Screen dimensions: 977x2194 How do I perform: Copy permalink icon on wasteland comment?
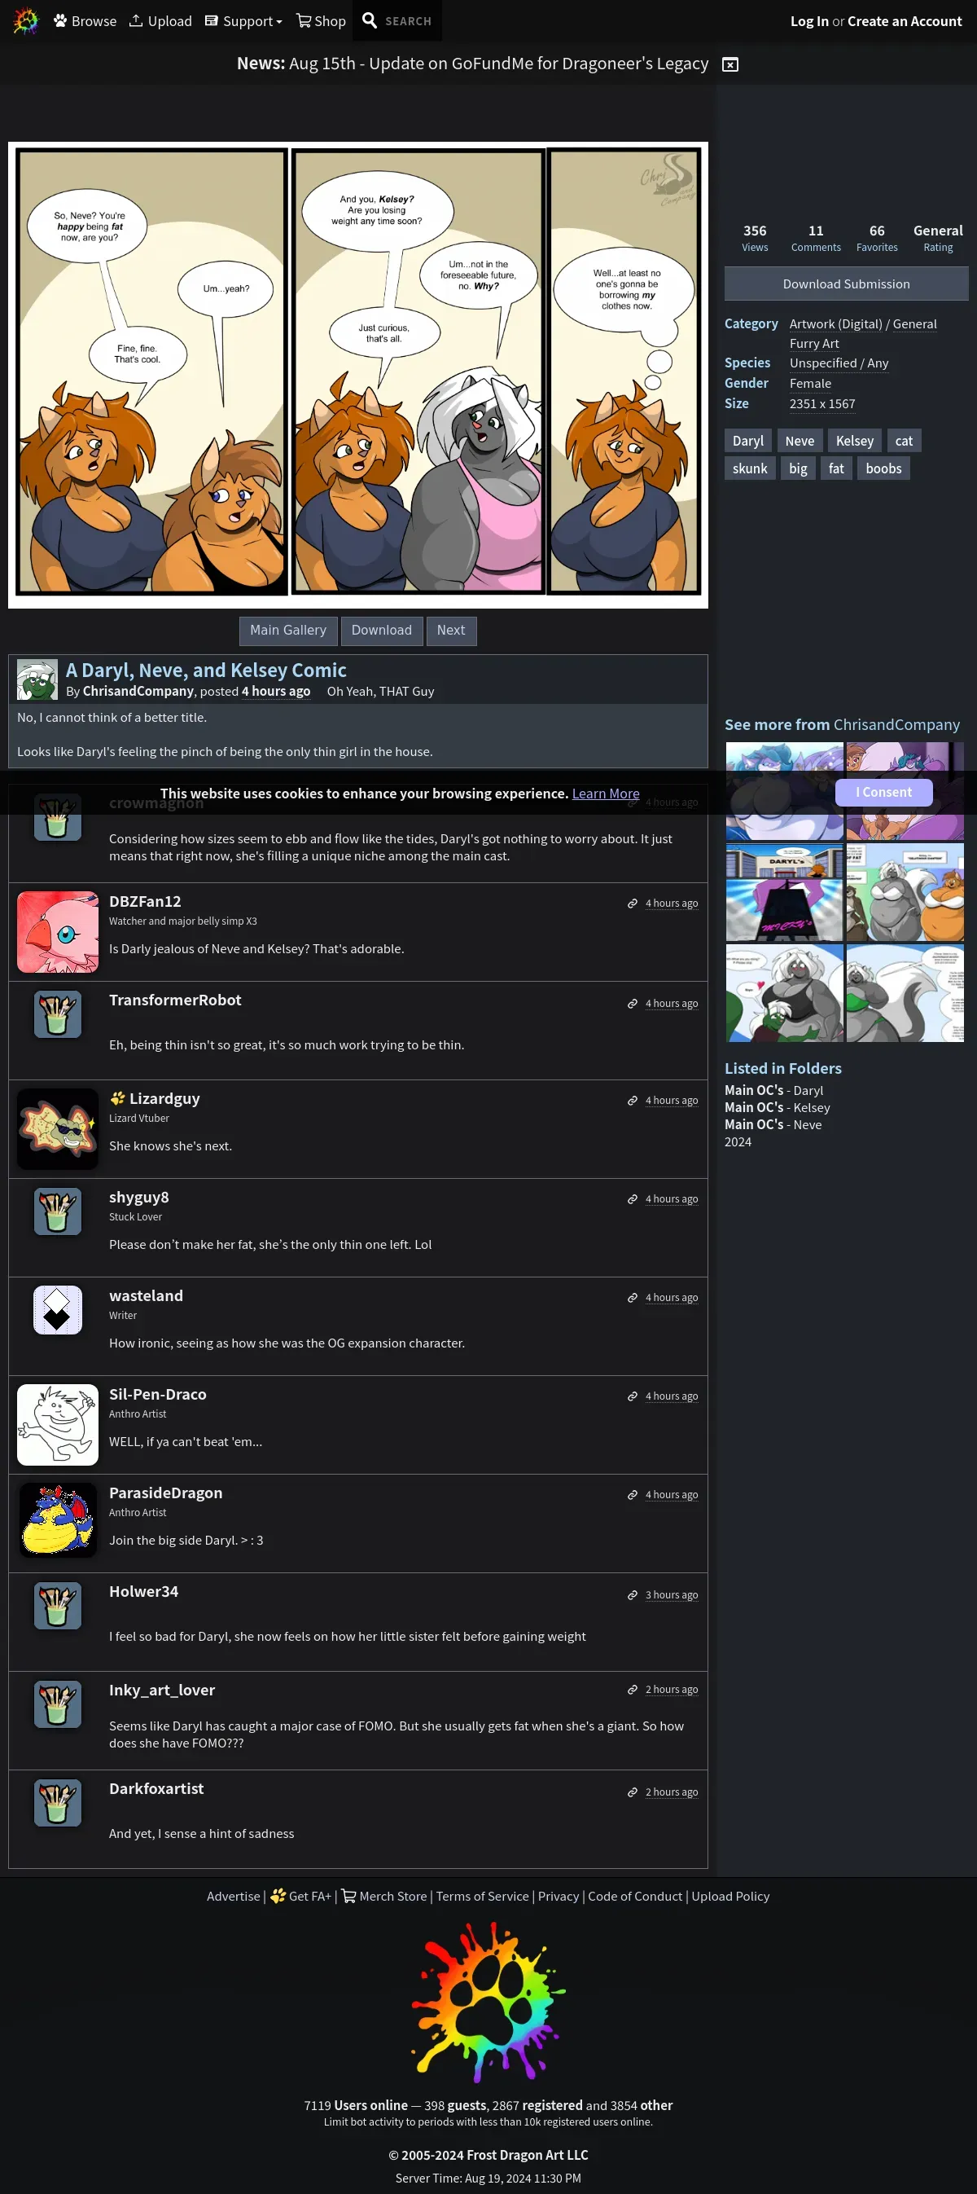(632, 1298)
